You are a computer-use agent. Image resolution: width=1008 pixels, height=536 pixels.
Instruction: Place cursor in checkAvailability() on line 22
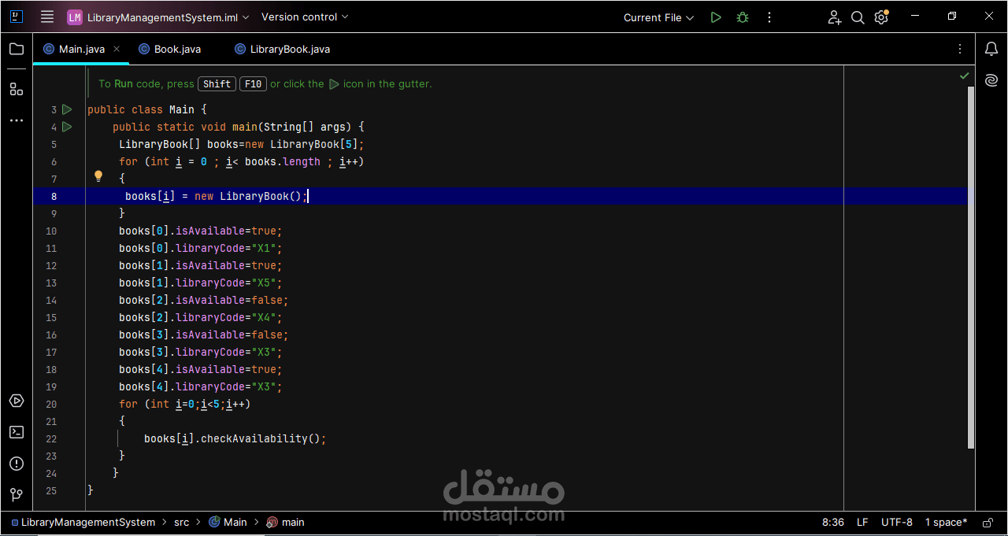click(x=263, y=438)
